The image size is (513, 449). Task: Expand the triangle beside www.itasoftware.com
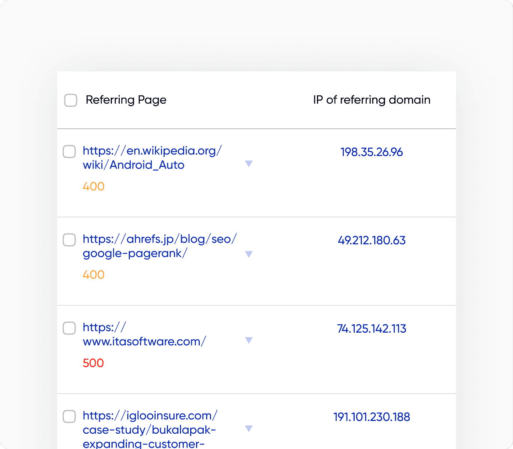point(249,340)
